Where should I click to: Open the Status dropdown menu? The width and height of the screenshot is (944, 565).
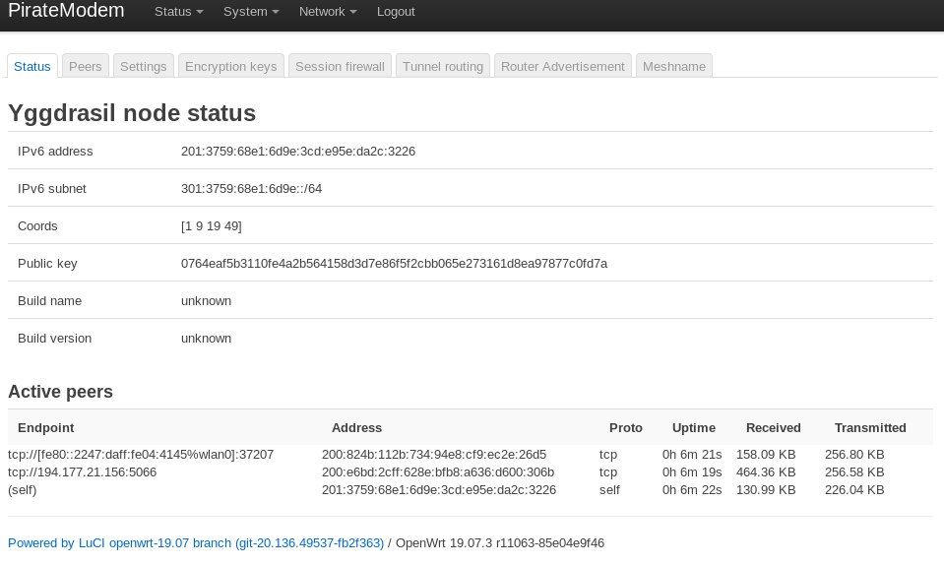pyautogui.click(x=179, y=12)
